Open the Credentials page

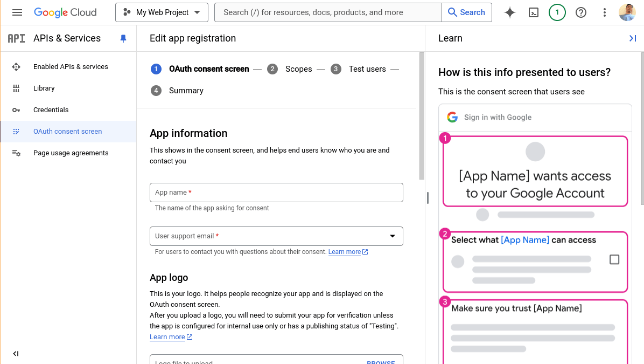point(51,110)
